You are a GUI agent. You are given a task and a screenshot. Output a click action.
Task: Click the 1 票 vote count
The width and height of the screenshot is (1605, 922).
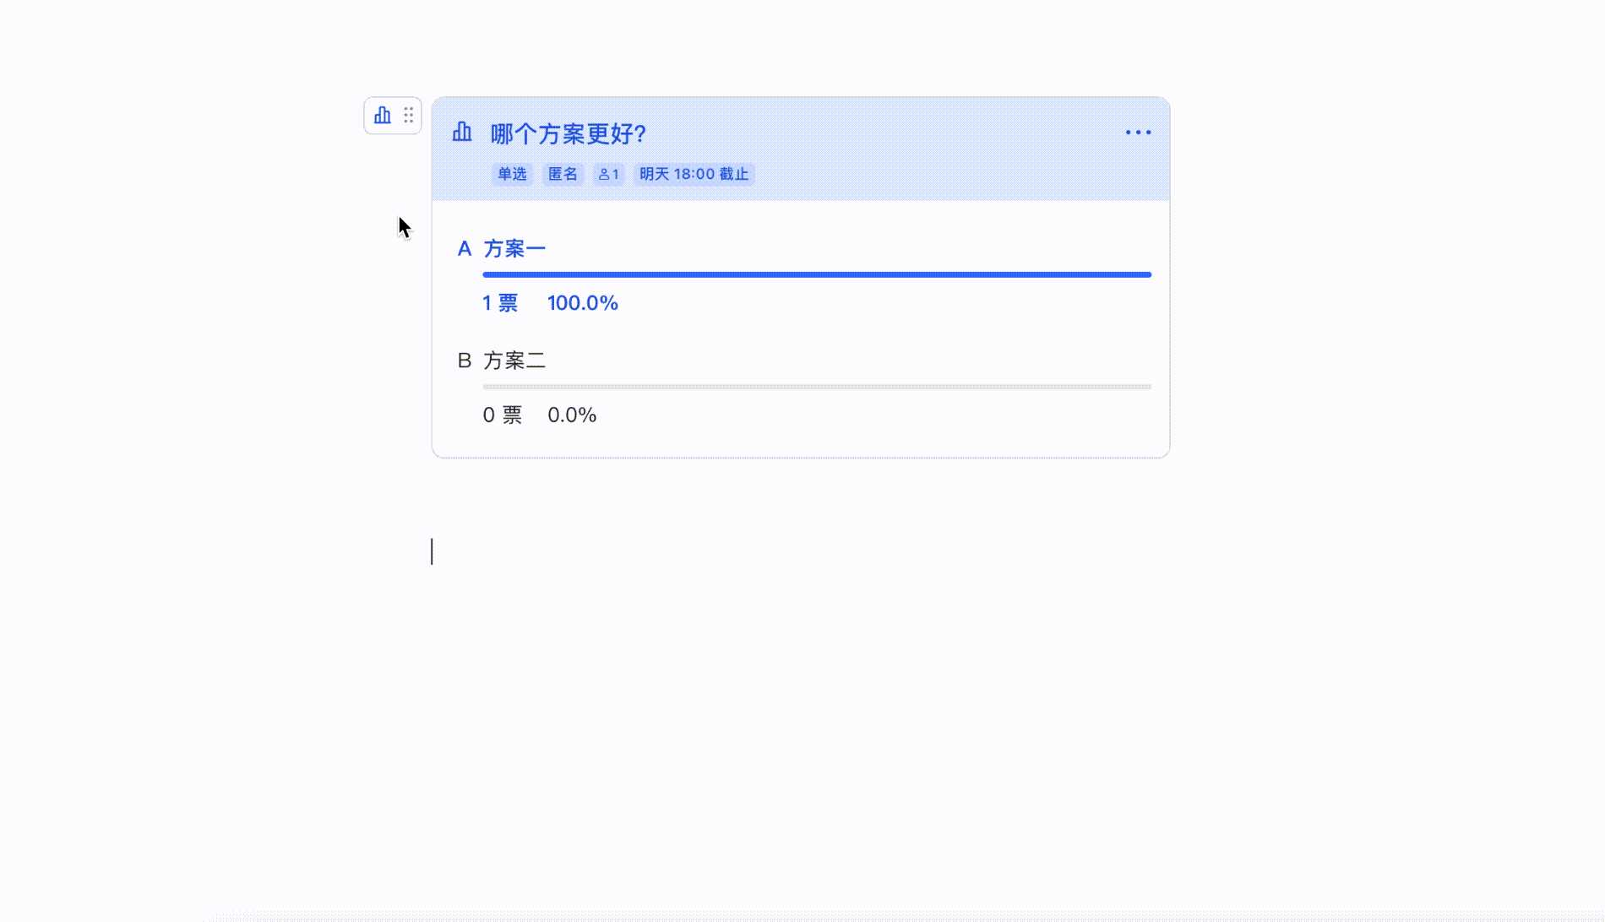500,303
